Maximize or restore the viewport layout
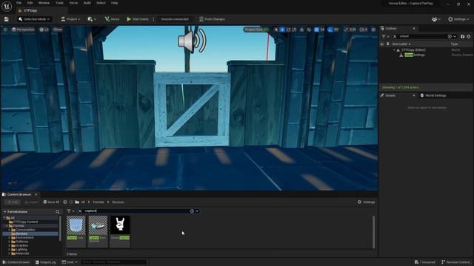Screen dimensions: 474x266 point(373,30)
